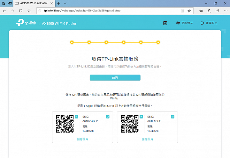The image size is (230, 158).
Task: Click 儲存圖片 save picture under AX10 2.4GHz
Action: click(83, 139)
